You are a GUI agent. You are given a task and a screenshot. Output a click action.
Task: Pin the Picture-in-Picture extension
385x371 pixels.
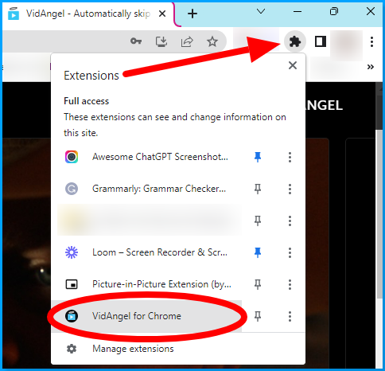pos(258,284)
